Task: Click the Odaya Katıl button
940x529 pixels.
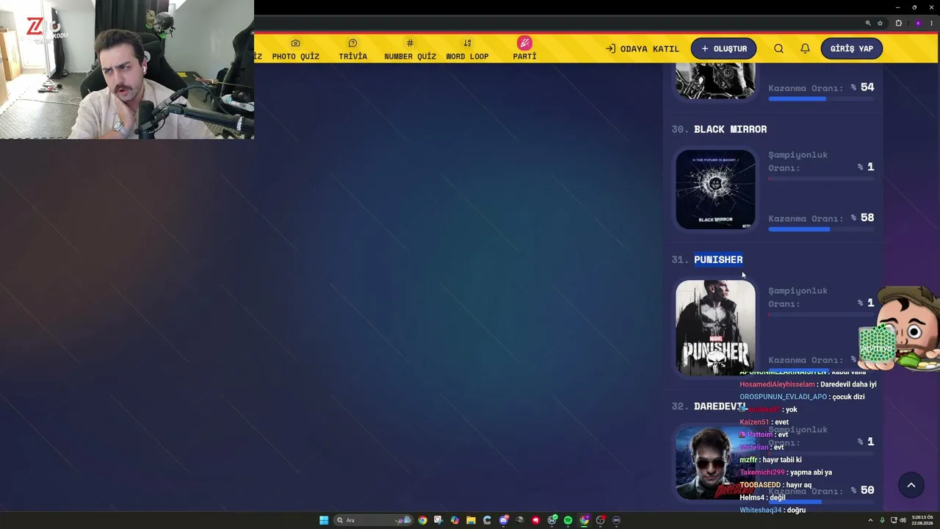Action: (x=643, y=48)
